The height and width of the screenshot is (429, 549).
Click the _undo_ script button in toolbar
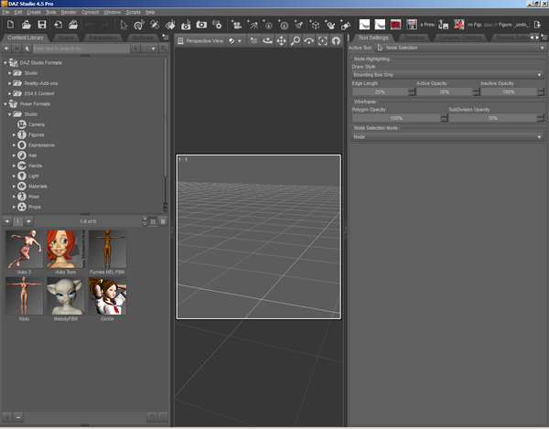pos(521,25)
